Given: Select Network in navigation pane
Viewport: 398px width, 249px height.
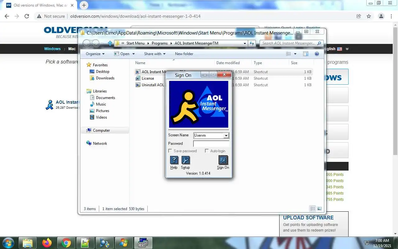Looking at the screenshot, I should coord(100,143).
